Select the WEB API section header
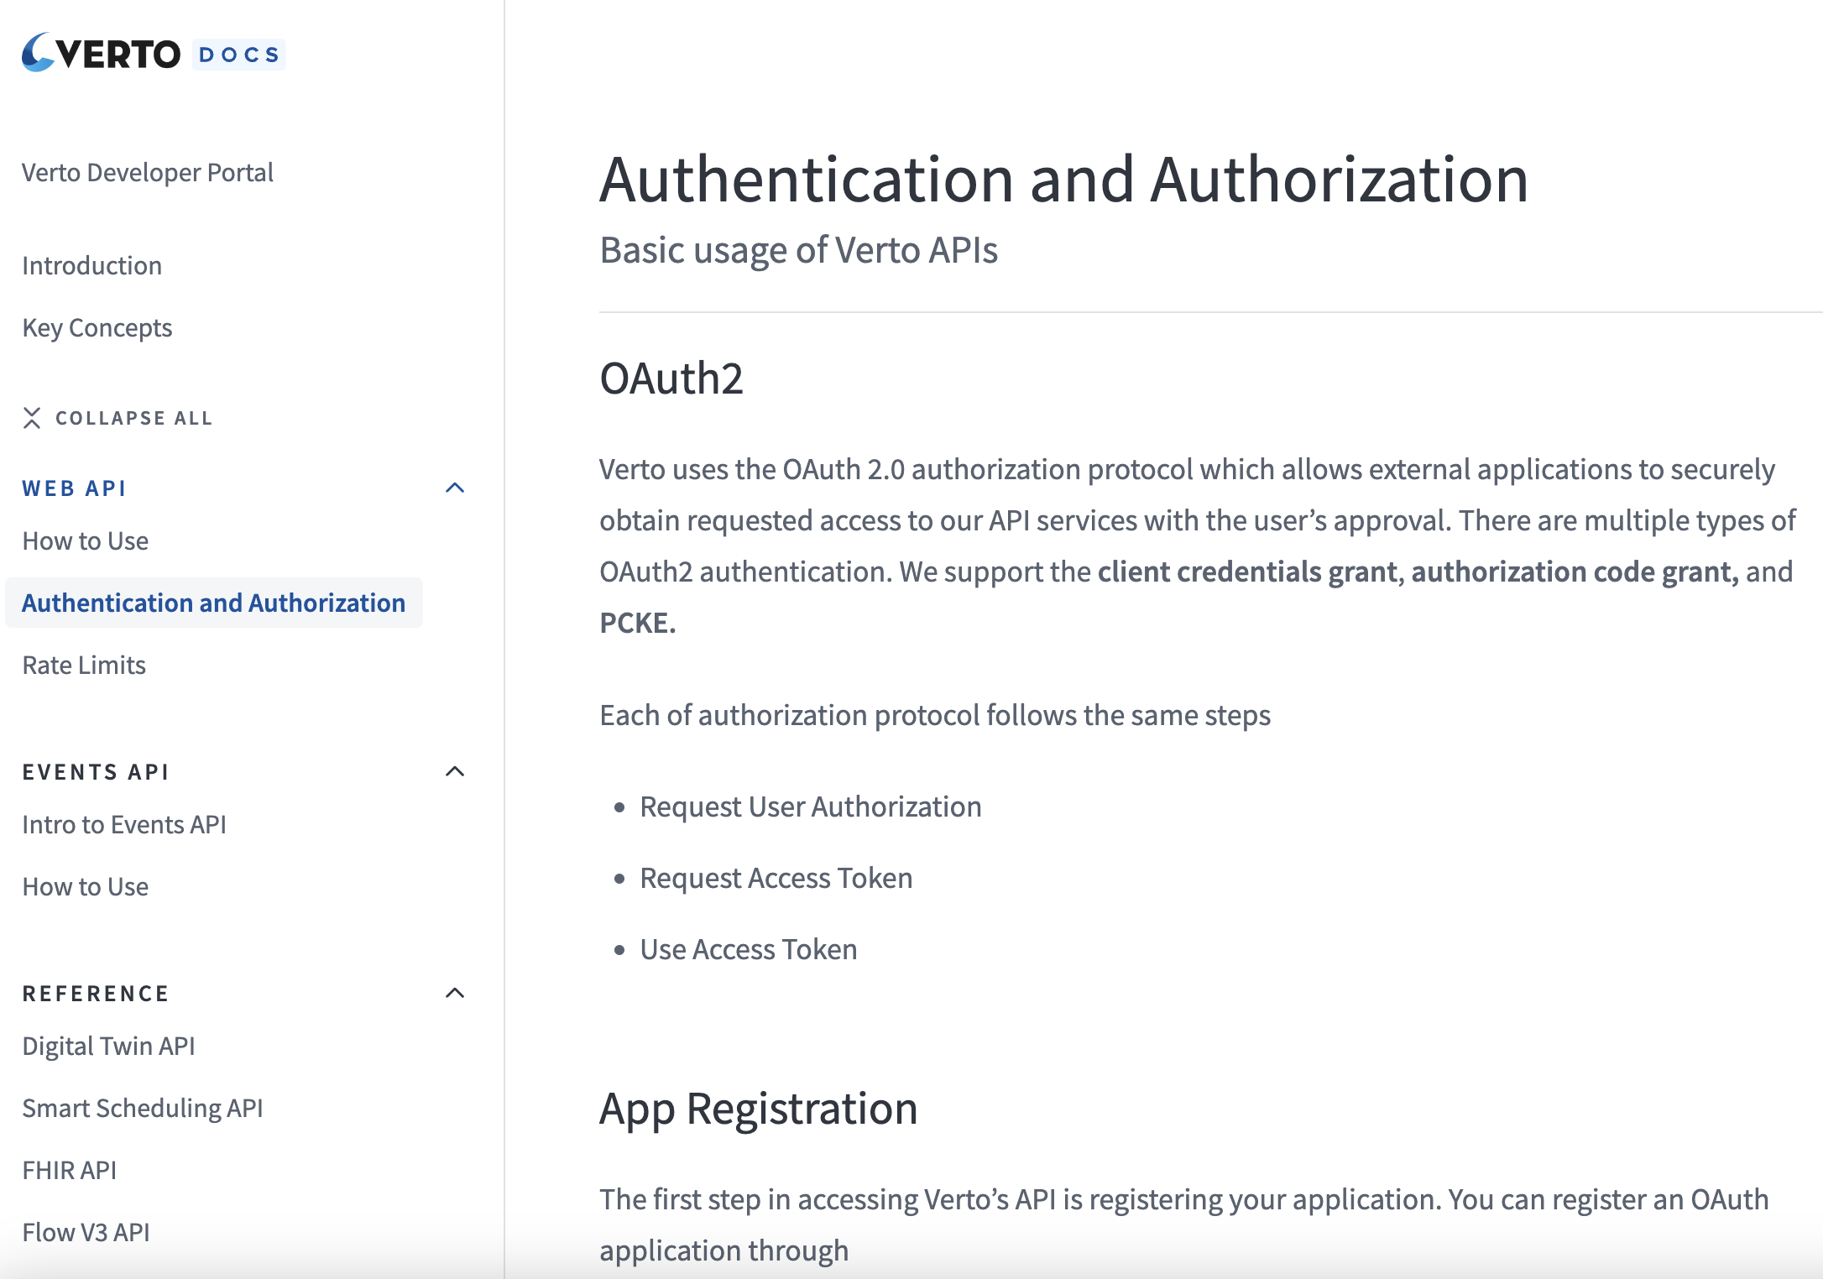Image resolution: width=1823 pixels, height=1279 pixels. (x=75, y=488)
